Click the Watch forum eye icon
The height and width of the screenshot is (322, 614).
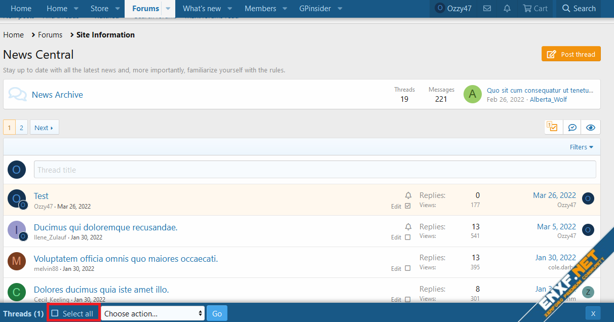(590, 128)
